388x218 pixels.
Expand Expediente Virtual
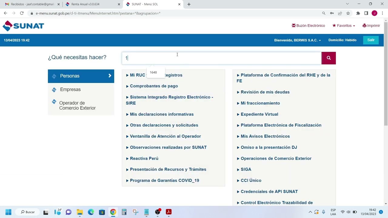coord(257,114)
